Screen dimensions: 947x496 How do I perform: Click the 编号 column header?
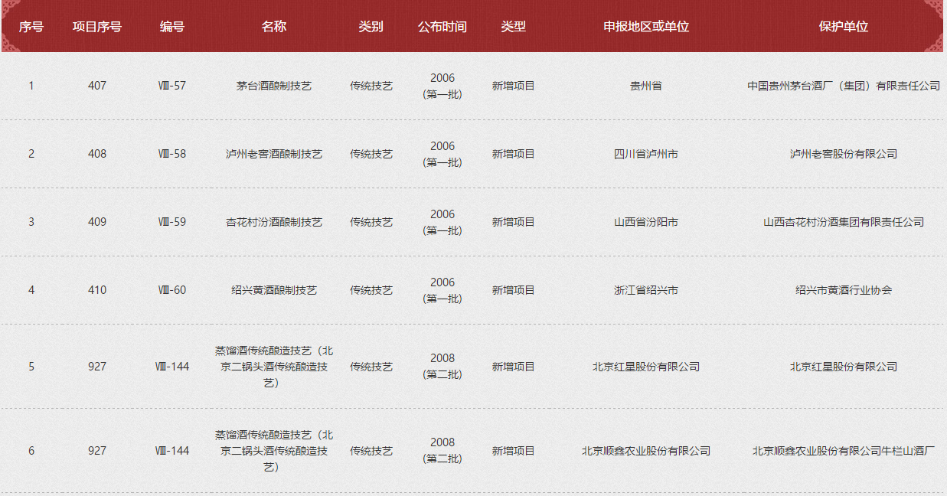(172, 26)
